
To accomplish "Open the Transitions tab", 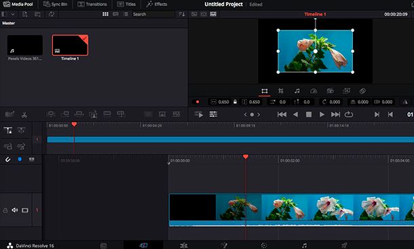I will 92,4.
